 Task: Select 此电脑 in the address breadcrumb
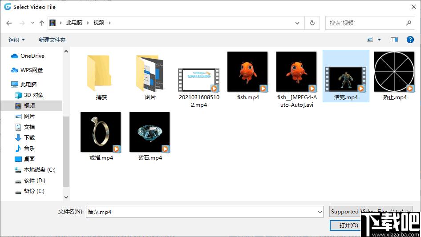(x=74, y=23)
